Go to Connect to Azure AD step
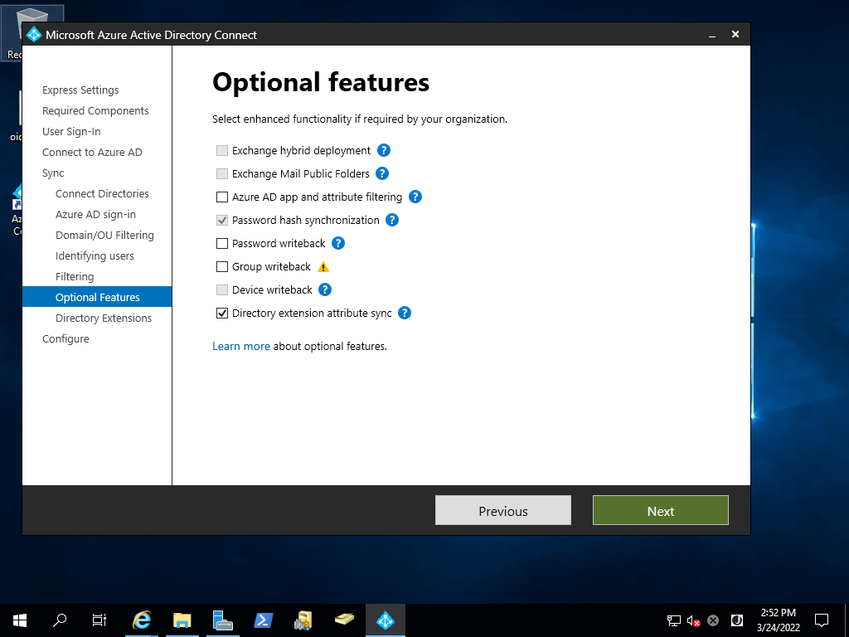This screenshot has width=849, height=637. [92, 153]
